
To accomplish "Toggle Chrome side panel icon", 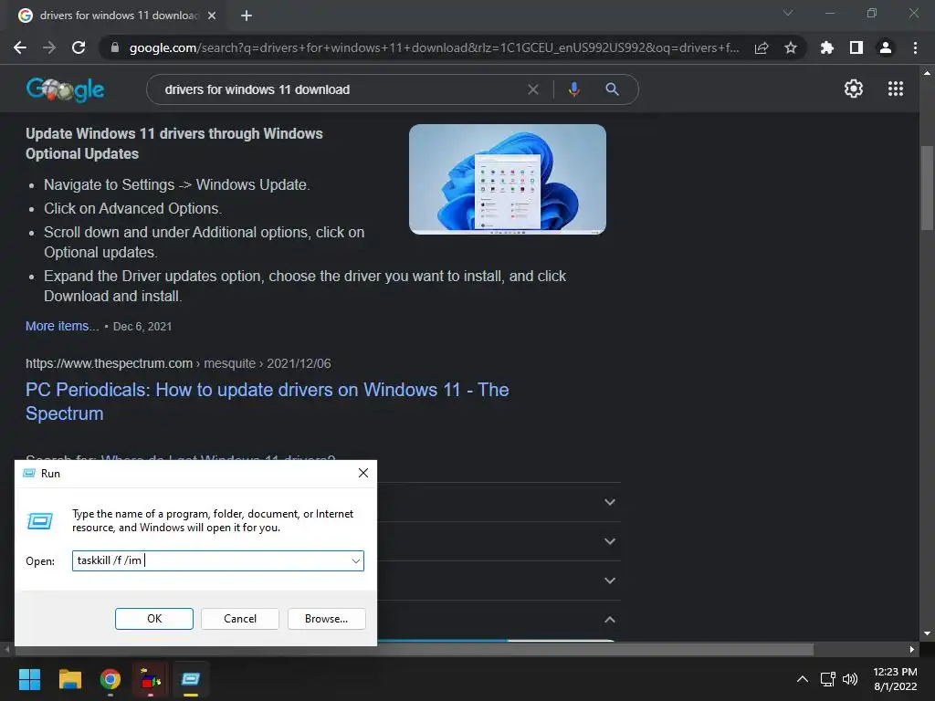I will pos(856,47).
